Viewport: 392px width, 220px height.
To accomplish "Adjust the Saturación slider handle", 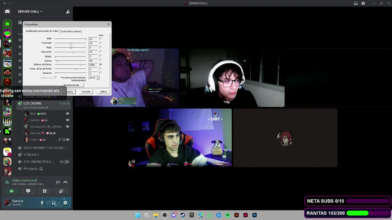I will pos(73,52).
